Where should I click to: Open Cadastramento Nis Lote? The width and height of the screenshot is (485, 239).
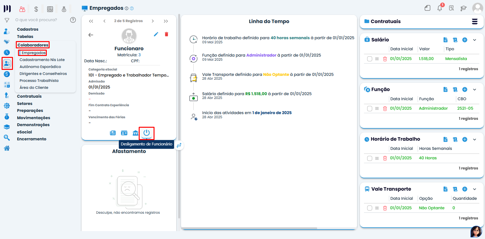[x=42, y=60]
